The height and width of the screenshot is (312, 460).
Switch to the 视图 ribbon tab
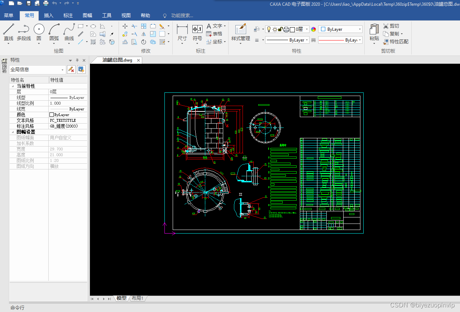[x=126, y=15]
